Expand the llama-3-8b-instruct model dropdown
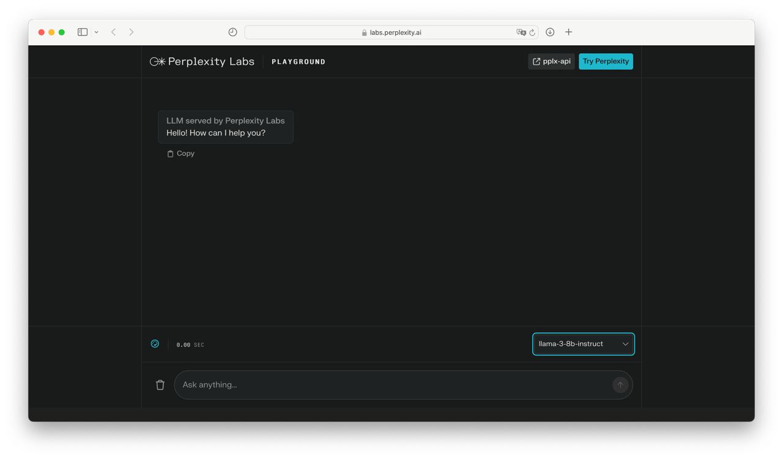 click(583, 344)
